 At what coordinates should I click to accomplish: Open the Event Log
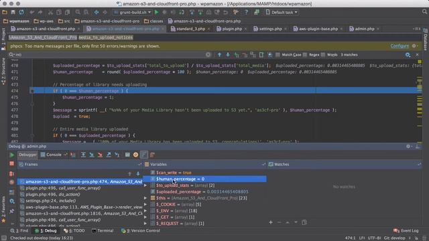pyautogui.click(x=406, y=231)
